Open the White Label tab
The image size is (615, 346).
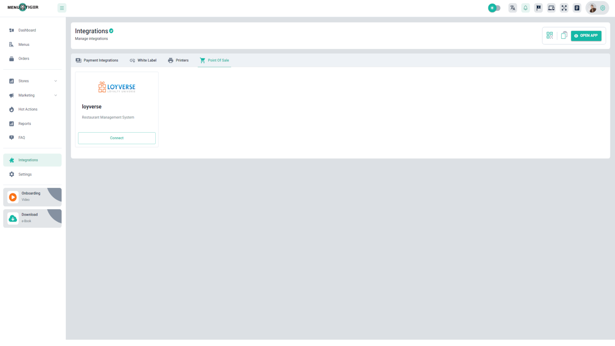pos(147,60)
